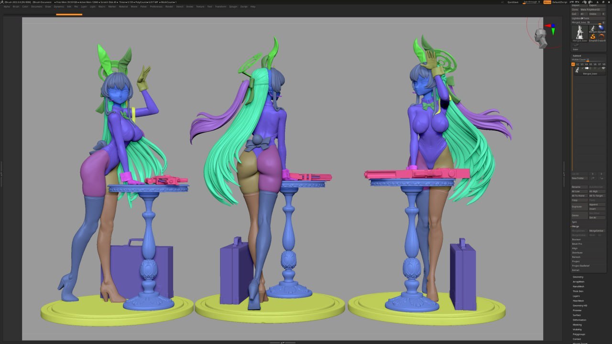Open the Color menu

[25, 7]
